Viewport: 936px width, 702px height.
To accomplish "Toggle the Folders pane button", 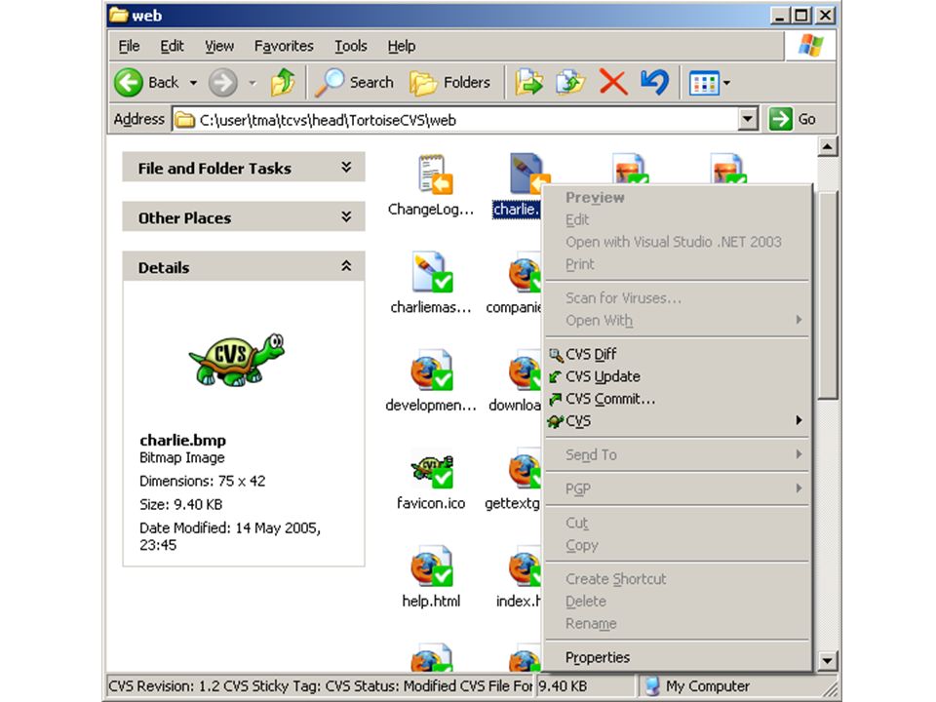I will pos(450,82).
